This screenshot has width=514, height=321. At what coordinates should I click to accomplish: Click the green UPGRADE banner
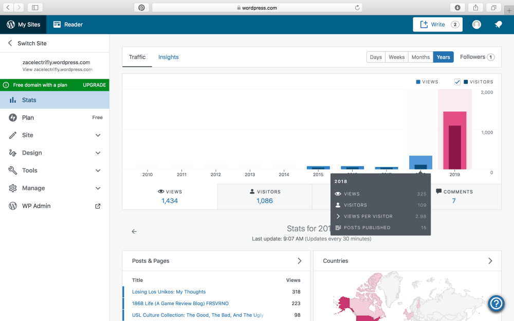point(54,85)
